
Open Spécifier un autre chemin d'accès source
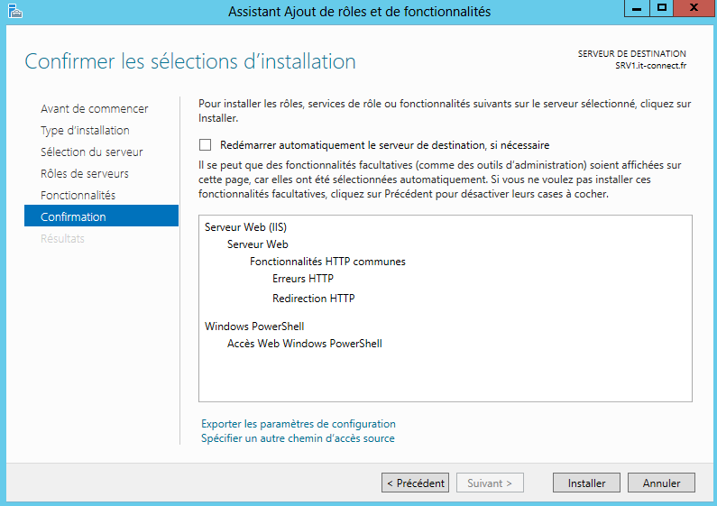(x=298, y=438)
